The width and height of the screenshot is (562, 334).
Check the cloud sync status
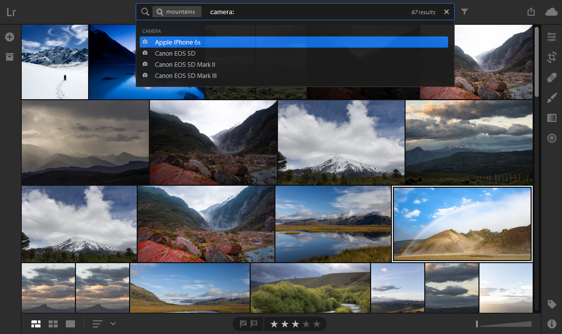coord(551,11)
